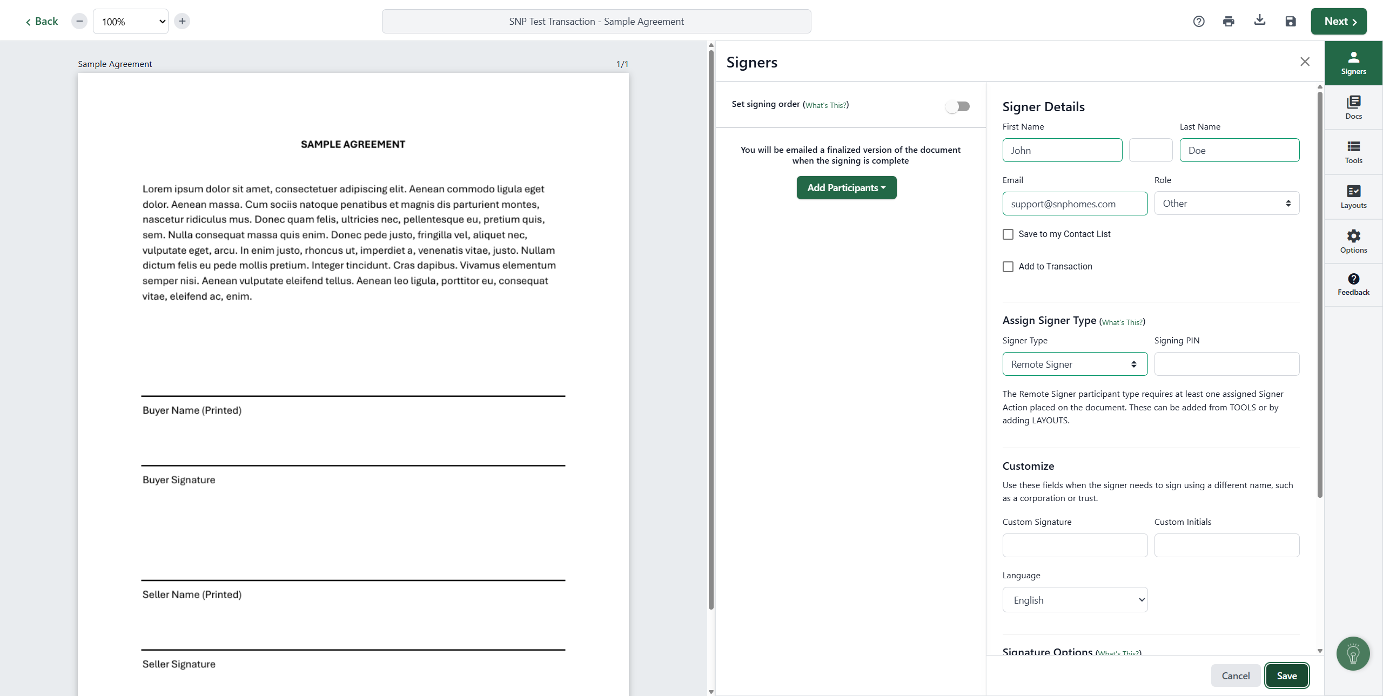Click the Add Participants button
The height and width of the screenshot is (696, 1383).
(x=846, y=188)
